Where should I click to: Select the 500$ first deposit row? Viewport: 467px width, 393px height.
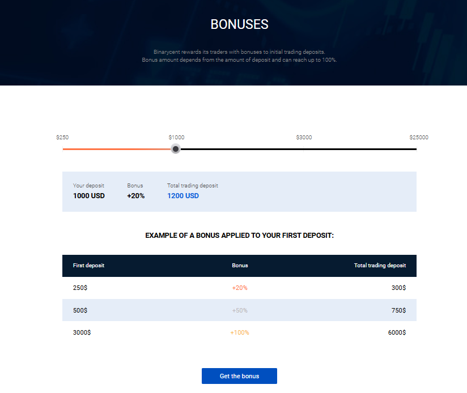pyautogui.click(x=239, y=310)
